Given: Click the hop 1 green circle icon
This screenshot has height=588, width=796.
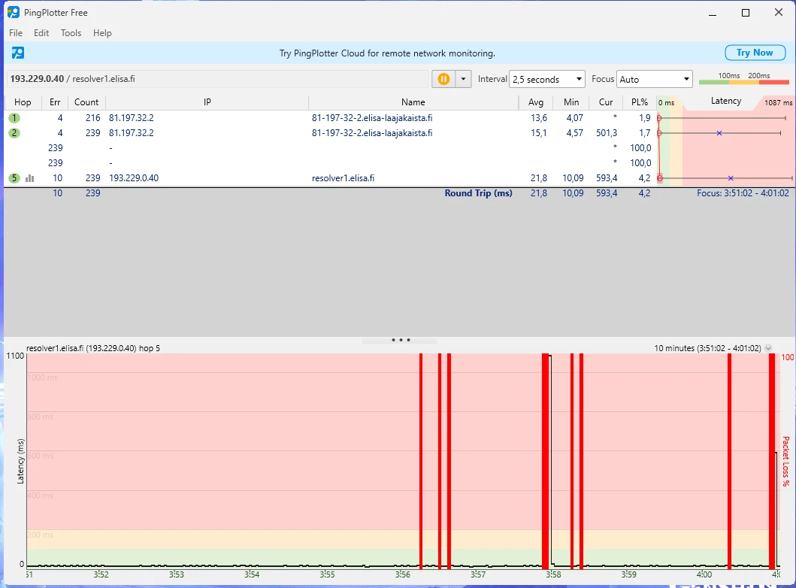Looking at the screenshot, I should click(14, 118).
